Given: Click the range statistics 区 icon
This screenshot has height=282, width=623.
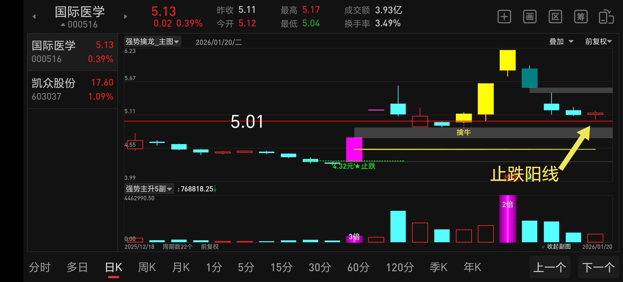Looking at the screenshot, I should (555, 17).
